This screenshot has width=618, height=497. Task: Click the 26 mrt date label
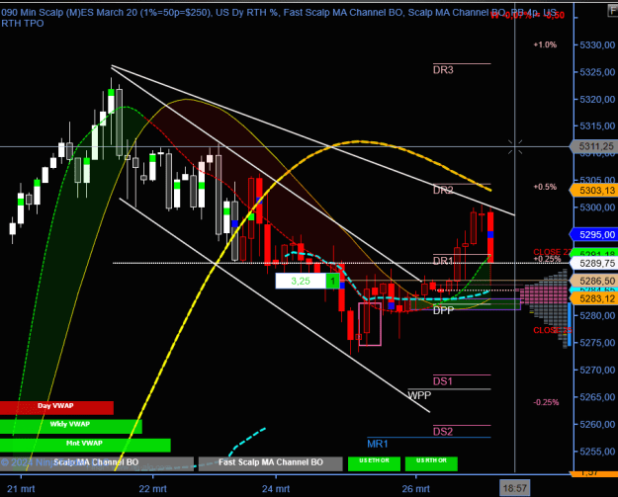tap(416, 489)
